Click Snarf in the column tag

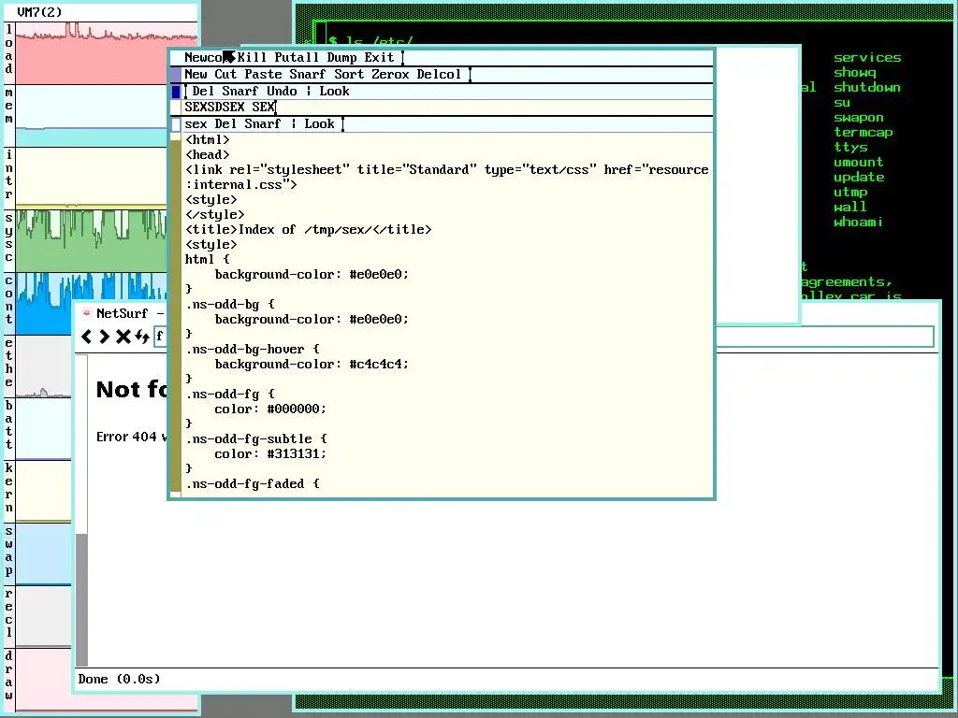pyautogui.click(x=307, y=75)
